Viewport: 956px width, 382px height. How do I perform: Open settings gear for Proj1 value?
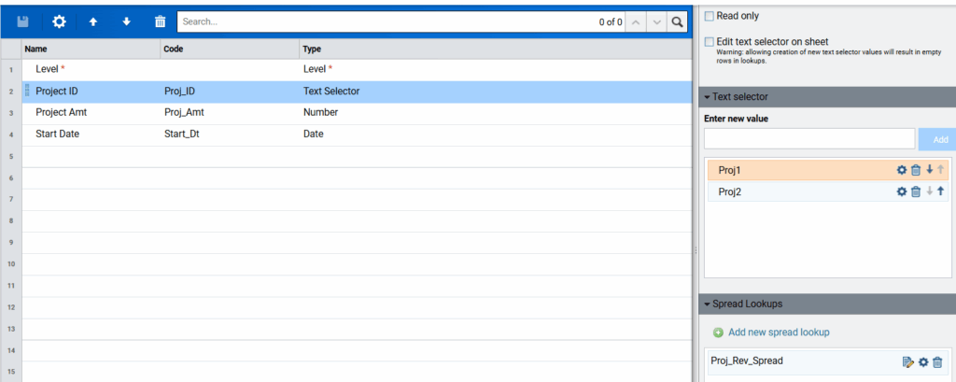(902, 170)
